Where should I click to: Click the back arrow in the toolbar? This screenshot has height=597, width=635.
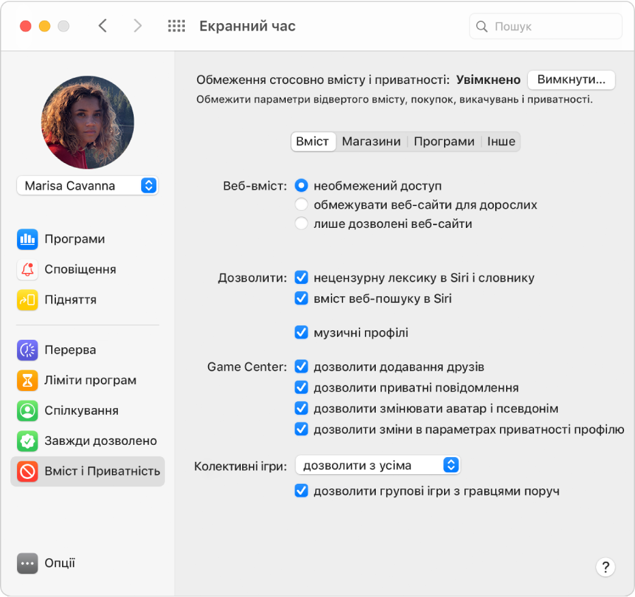coord(102,25)
